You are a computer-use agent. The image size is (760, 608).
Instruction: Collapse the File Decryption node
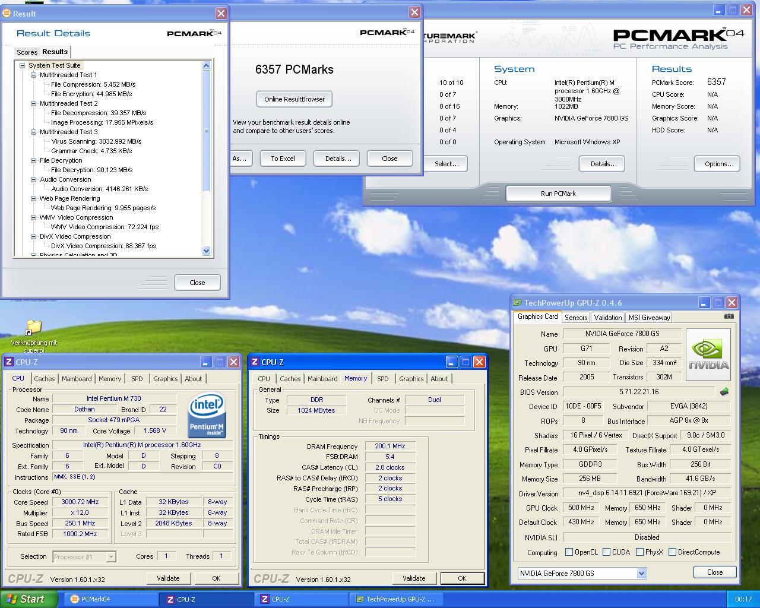click(x=33, y=160)
